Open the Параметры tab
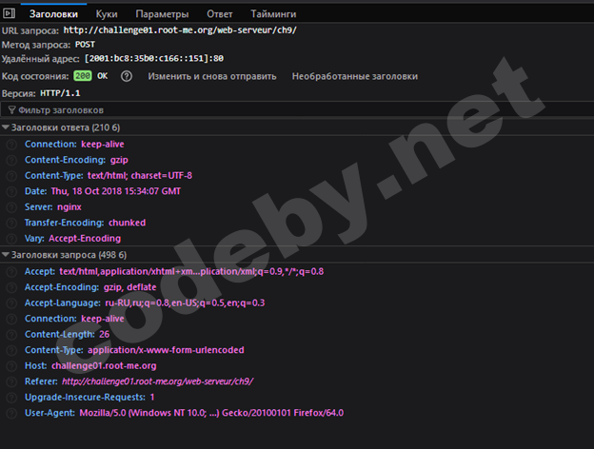The height and width of the screenshot is (449, 594). tap(162, 14)
